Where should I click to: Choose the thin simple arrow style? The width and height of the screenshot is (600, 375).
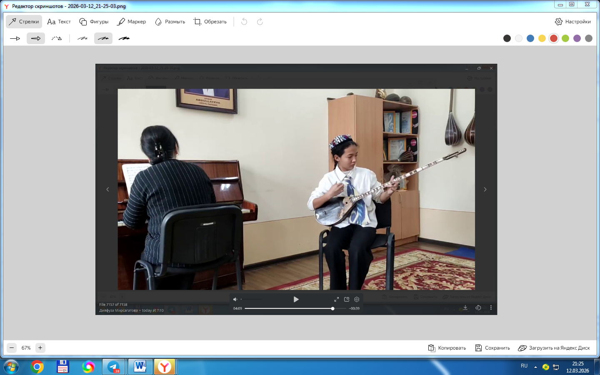click(x=15, y=38)
